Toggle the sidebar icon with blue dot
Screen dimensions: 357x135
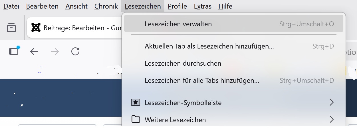14,51
